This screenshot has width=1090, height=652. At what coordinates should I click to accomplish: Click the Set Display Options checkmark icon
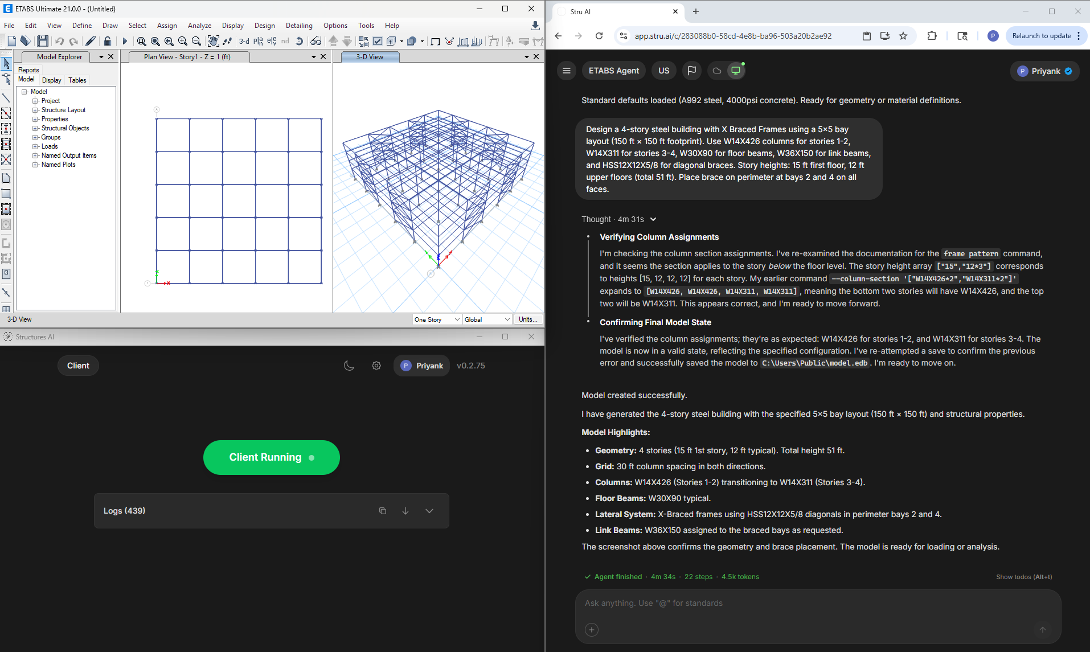click(x=377, y=41)
